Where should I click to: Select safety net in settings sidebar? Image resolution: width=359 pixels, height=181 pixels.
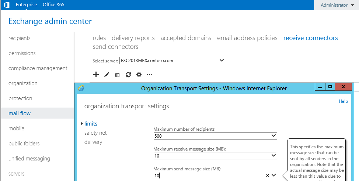(x=95, y=133)
